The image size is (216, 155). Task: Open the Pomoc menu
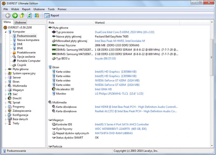(x=62, y=9)
